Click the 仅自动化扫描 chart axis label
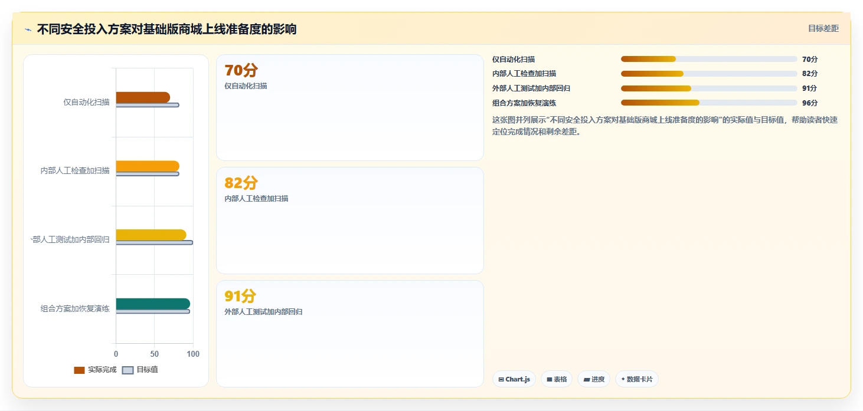The image size is (863, 411). coord(86,102)
